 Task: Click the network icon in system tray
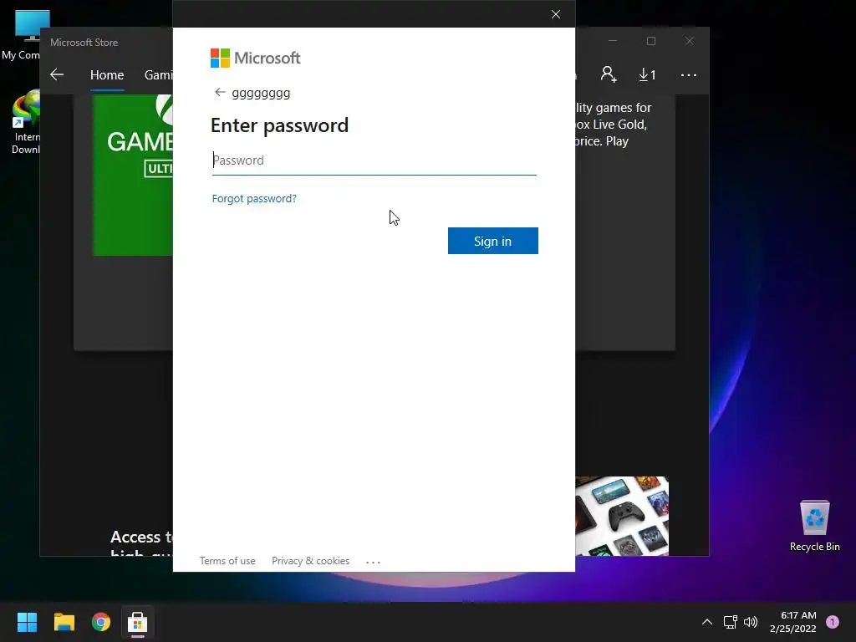point(730,622)
